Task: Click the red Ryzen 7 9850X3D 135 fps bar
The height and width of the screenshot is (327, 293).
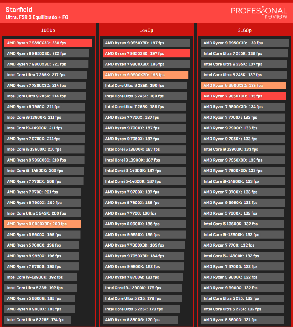Action: pyautogui.click(x=244, y=96)
